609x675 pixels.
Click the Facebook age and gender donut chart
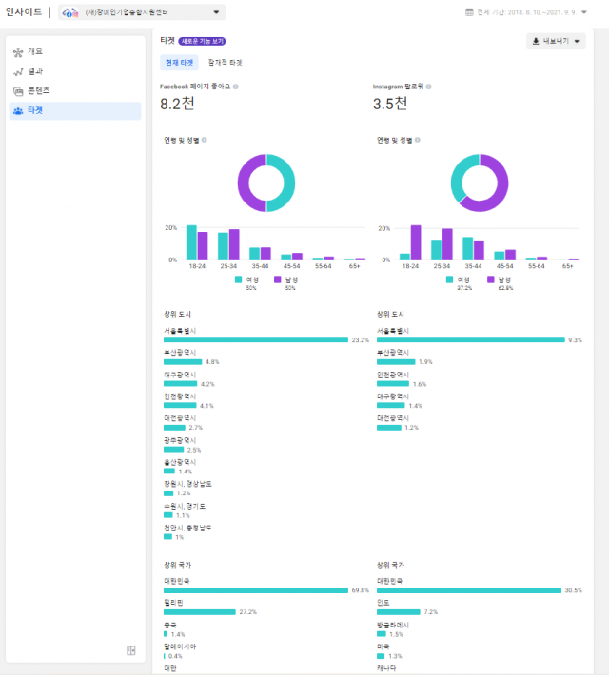(266, 183)
